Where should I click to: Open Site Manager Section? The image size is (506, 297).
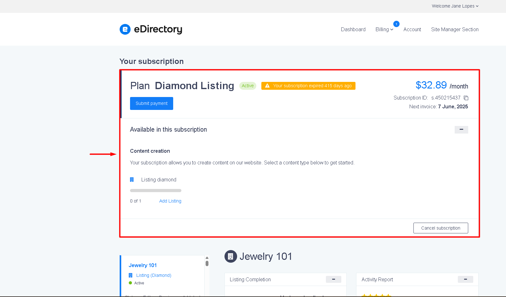point(455,29)
